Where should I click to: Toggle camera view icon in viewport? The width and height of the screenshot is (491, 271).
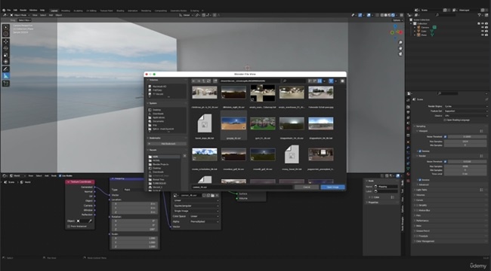(x=400, y=53)
